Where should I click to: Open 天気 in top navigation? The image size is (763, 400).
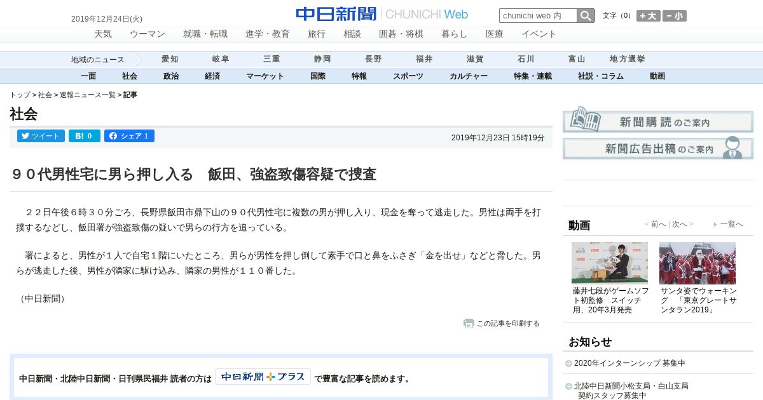tap(103, 34)
